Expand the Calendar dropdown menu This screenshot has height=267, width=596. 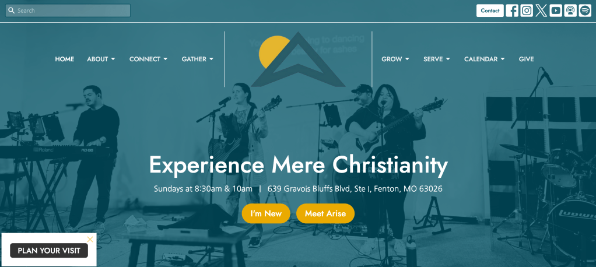485,59
